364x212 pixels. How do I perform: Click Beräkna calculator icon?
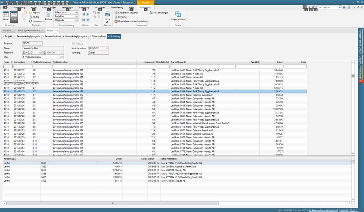[x=116, y=17]
